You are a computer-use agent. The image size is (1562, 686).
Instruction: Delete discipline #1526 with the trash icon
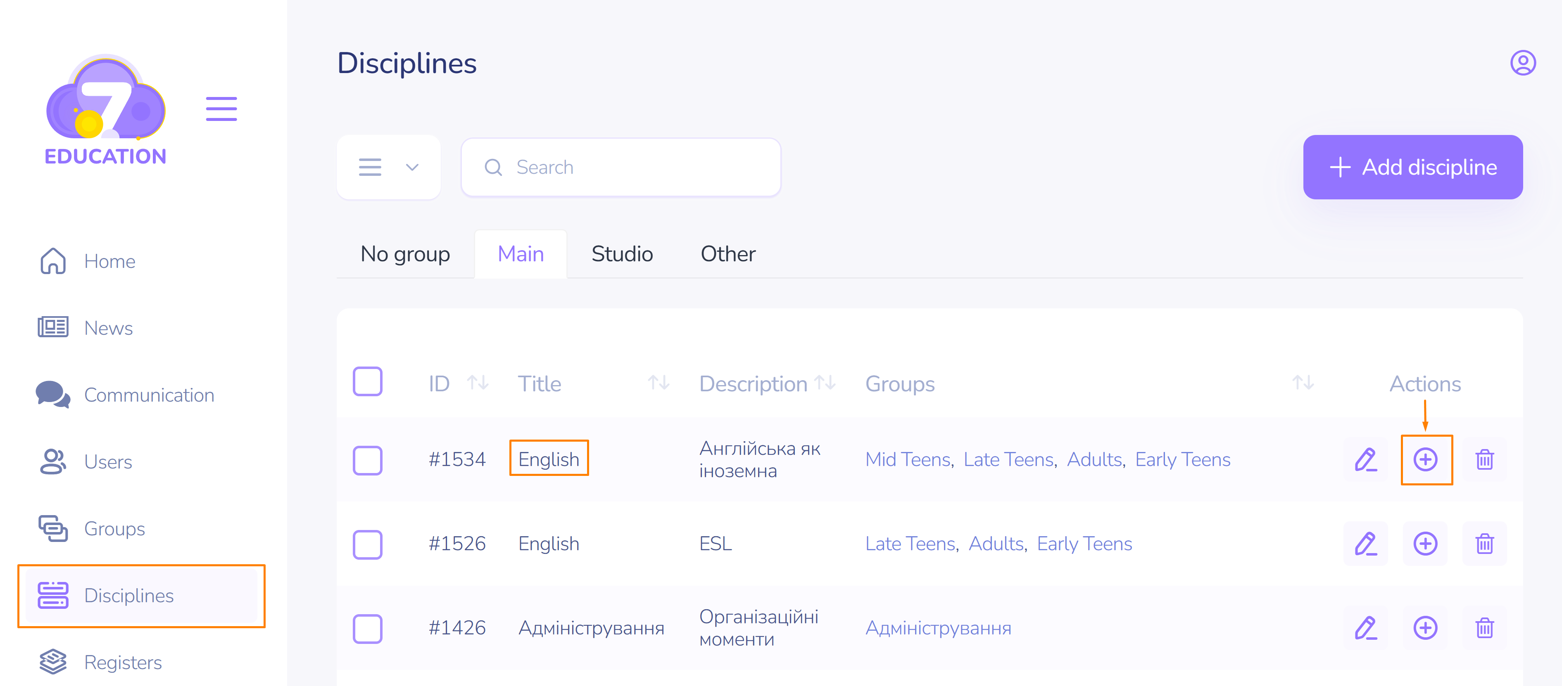[1484, 544]
